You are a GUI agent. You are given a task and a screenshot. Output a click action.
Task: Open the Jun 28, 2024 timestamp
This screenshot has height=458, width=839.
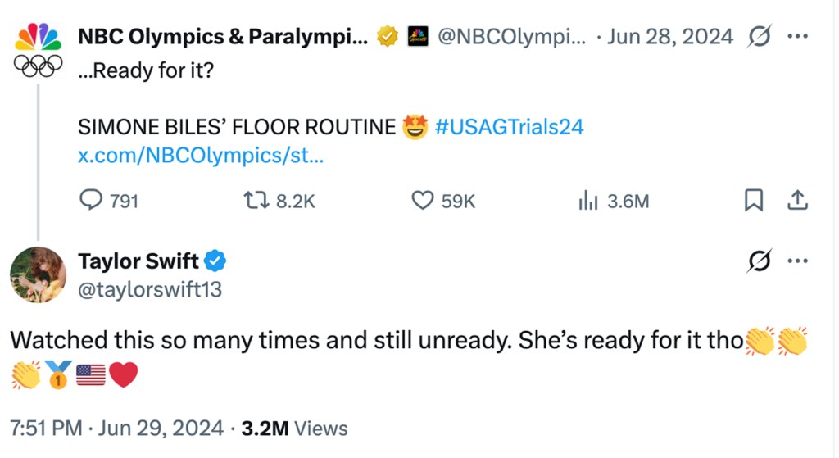click(x=670, y=36)
